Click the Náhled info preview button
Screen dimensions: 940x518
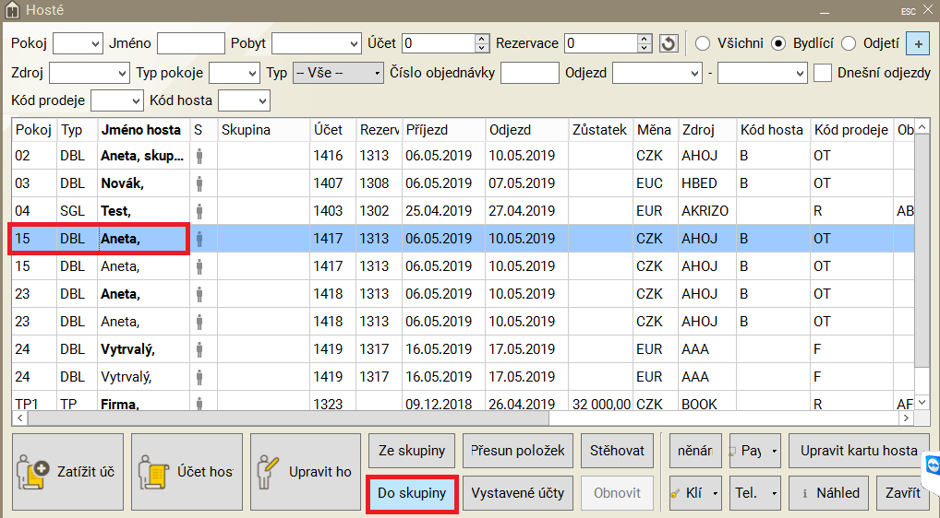point(830,493)
